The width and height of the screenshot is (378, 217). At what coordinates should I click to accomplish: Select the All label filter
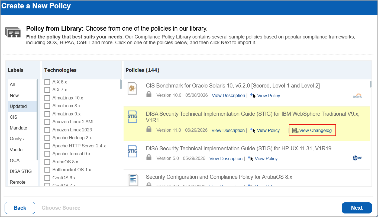pyautogui.click(x=22, y=85)
